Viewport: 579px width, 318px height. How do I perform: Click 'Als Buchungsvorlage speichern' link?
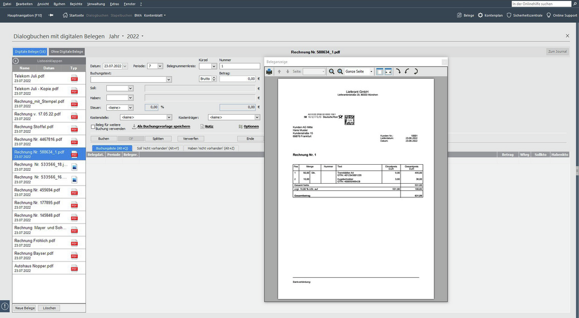point(163,127)
